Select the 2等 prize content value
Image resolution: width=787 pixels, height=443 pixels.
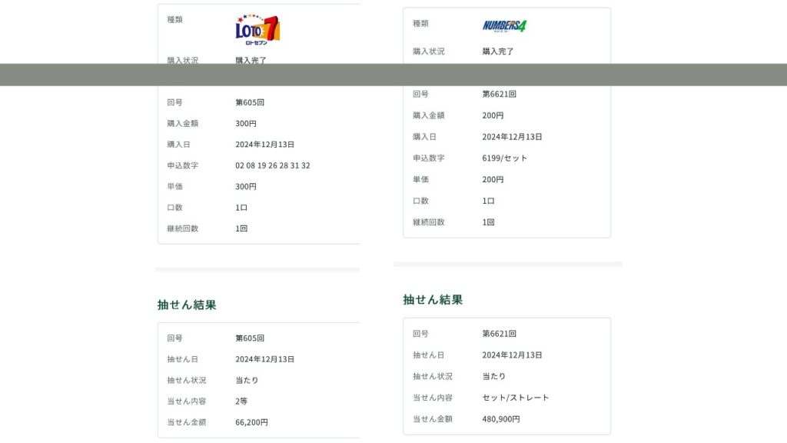(x=241, y=401)
